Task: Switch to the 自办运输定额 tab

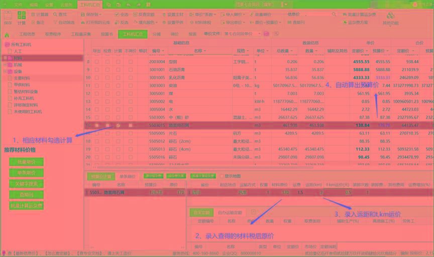Action: point(230,212)
